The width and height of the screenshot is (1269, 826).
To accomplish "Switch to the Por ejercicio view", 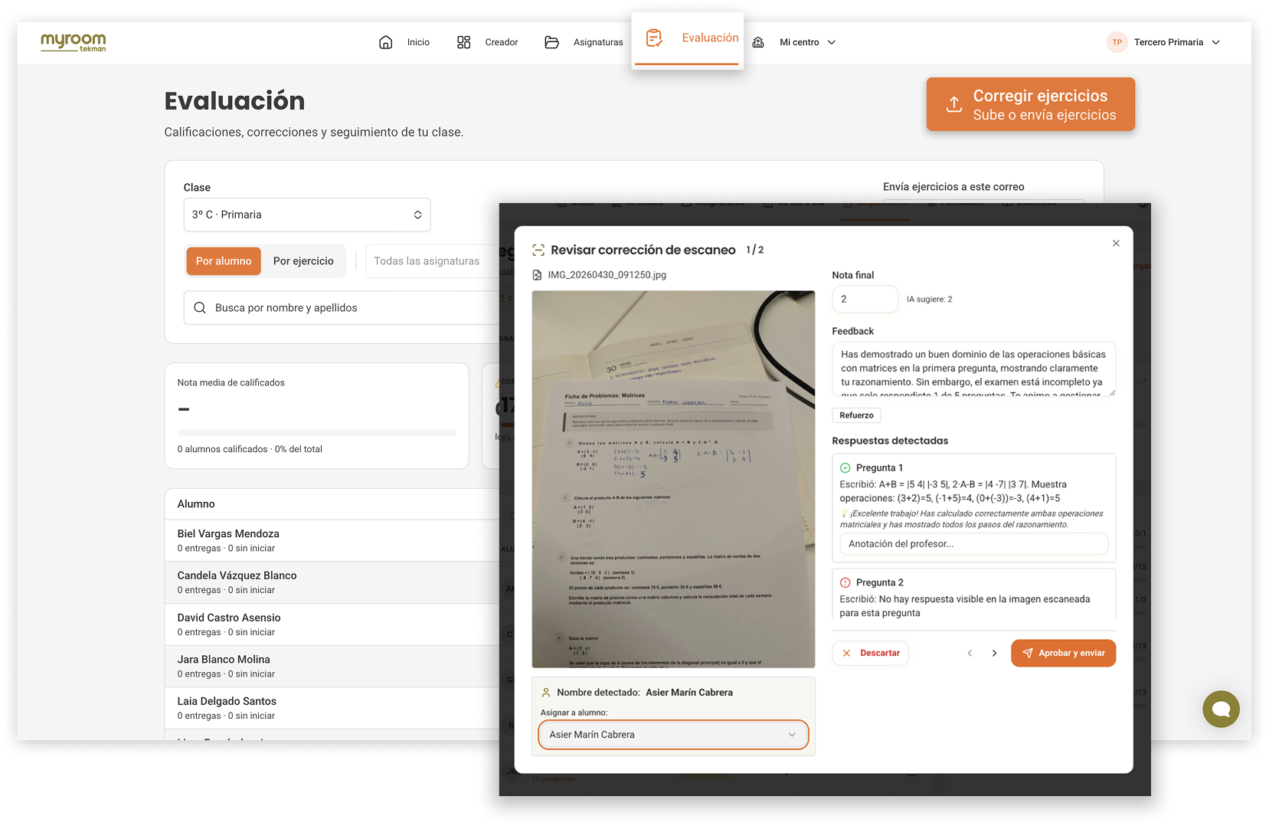I will 303,261.
